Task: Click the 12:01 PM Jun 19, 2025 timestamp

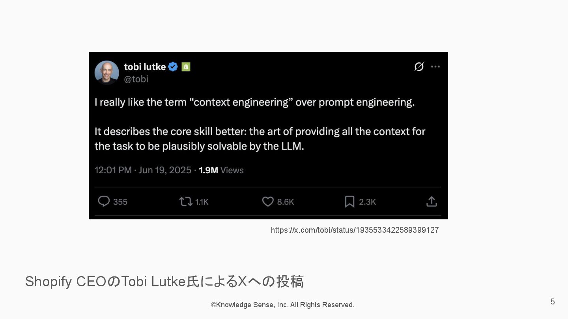Action: click(143, 170)
